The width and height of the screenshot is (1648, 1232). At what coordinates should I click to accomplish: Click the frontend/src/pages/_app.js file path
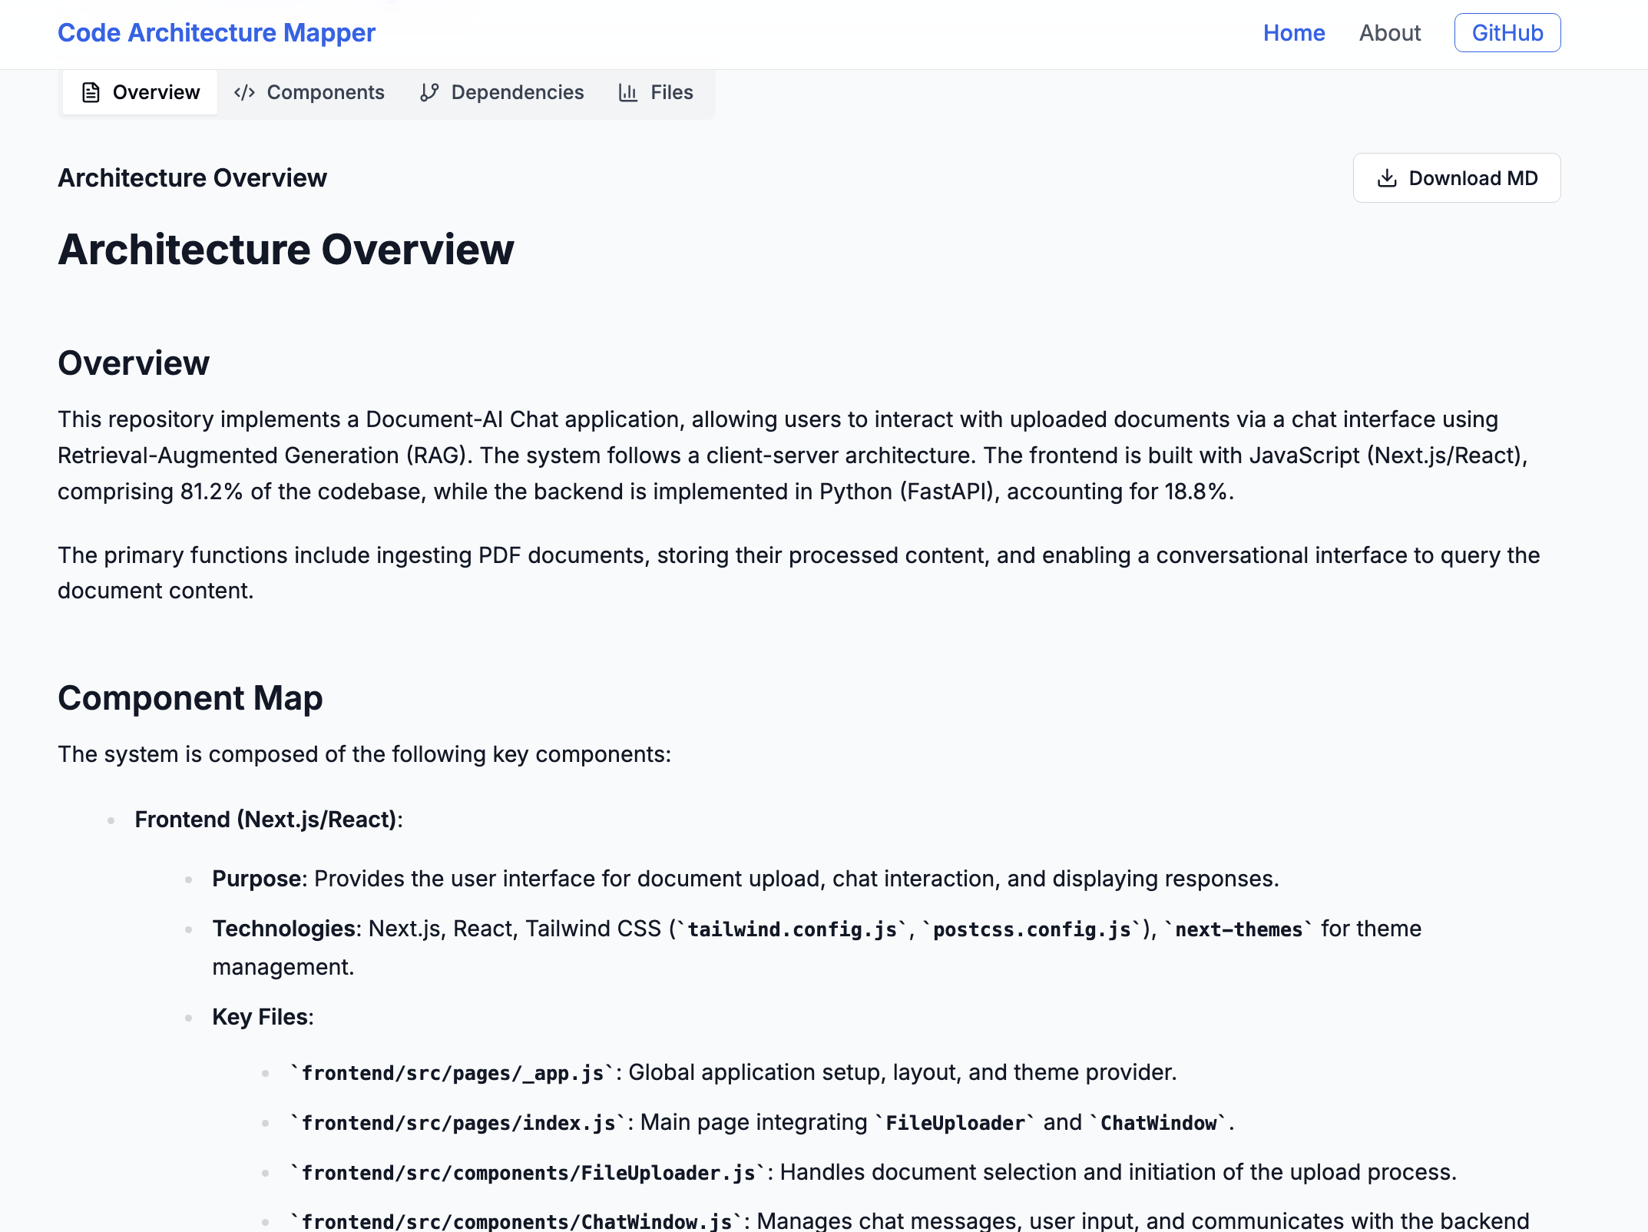(x=452, y=1073)
